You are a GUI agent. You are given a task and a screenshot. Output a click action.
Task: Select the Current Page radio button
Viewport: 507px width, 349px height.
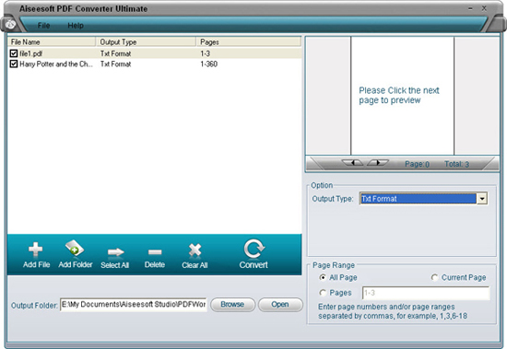[434, 277]
